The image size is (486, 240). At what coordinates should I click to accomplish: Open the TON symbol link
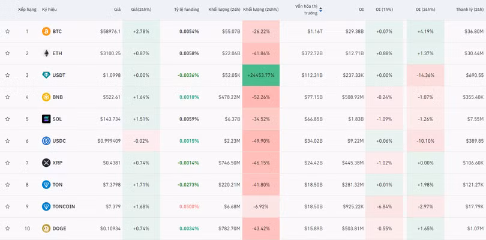57,185
